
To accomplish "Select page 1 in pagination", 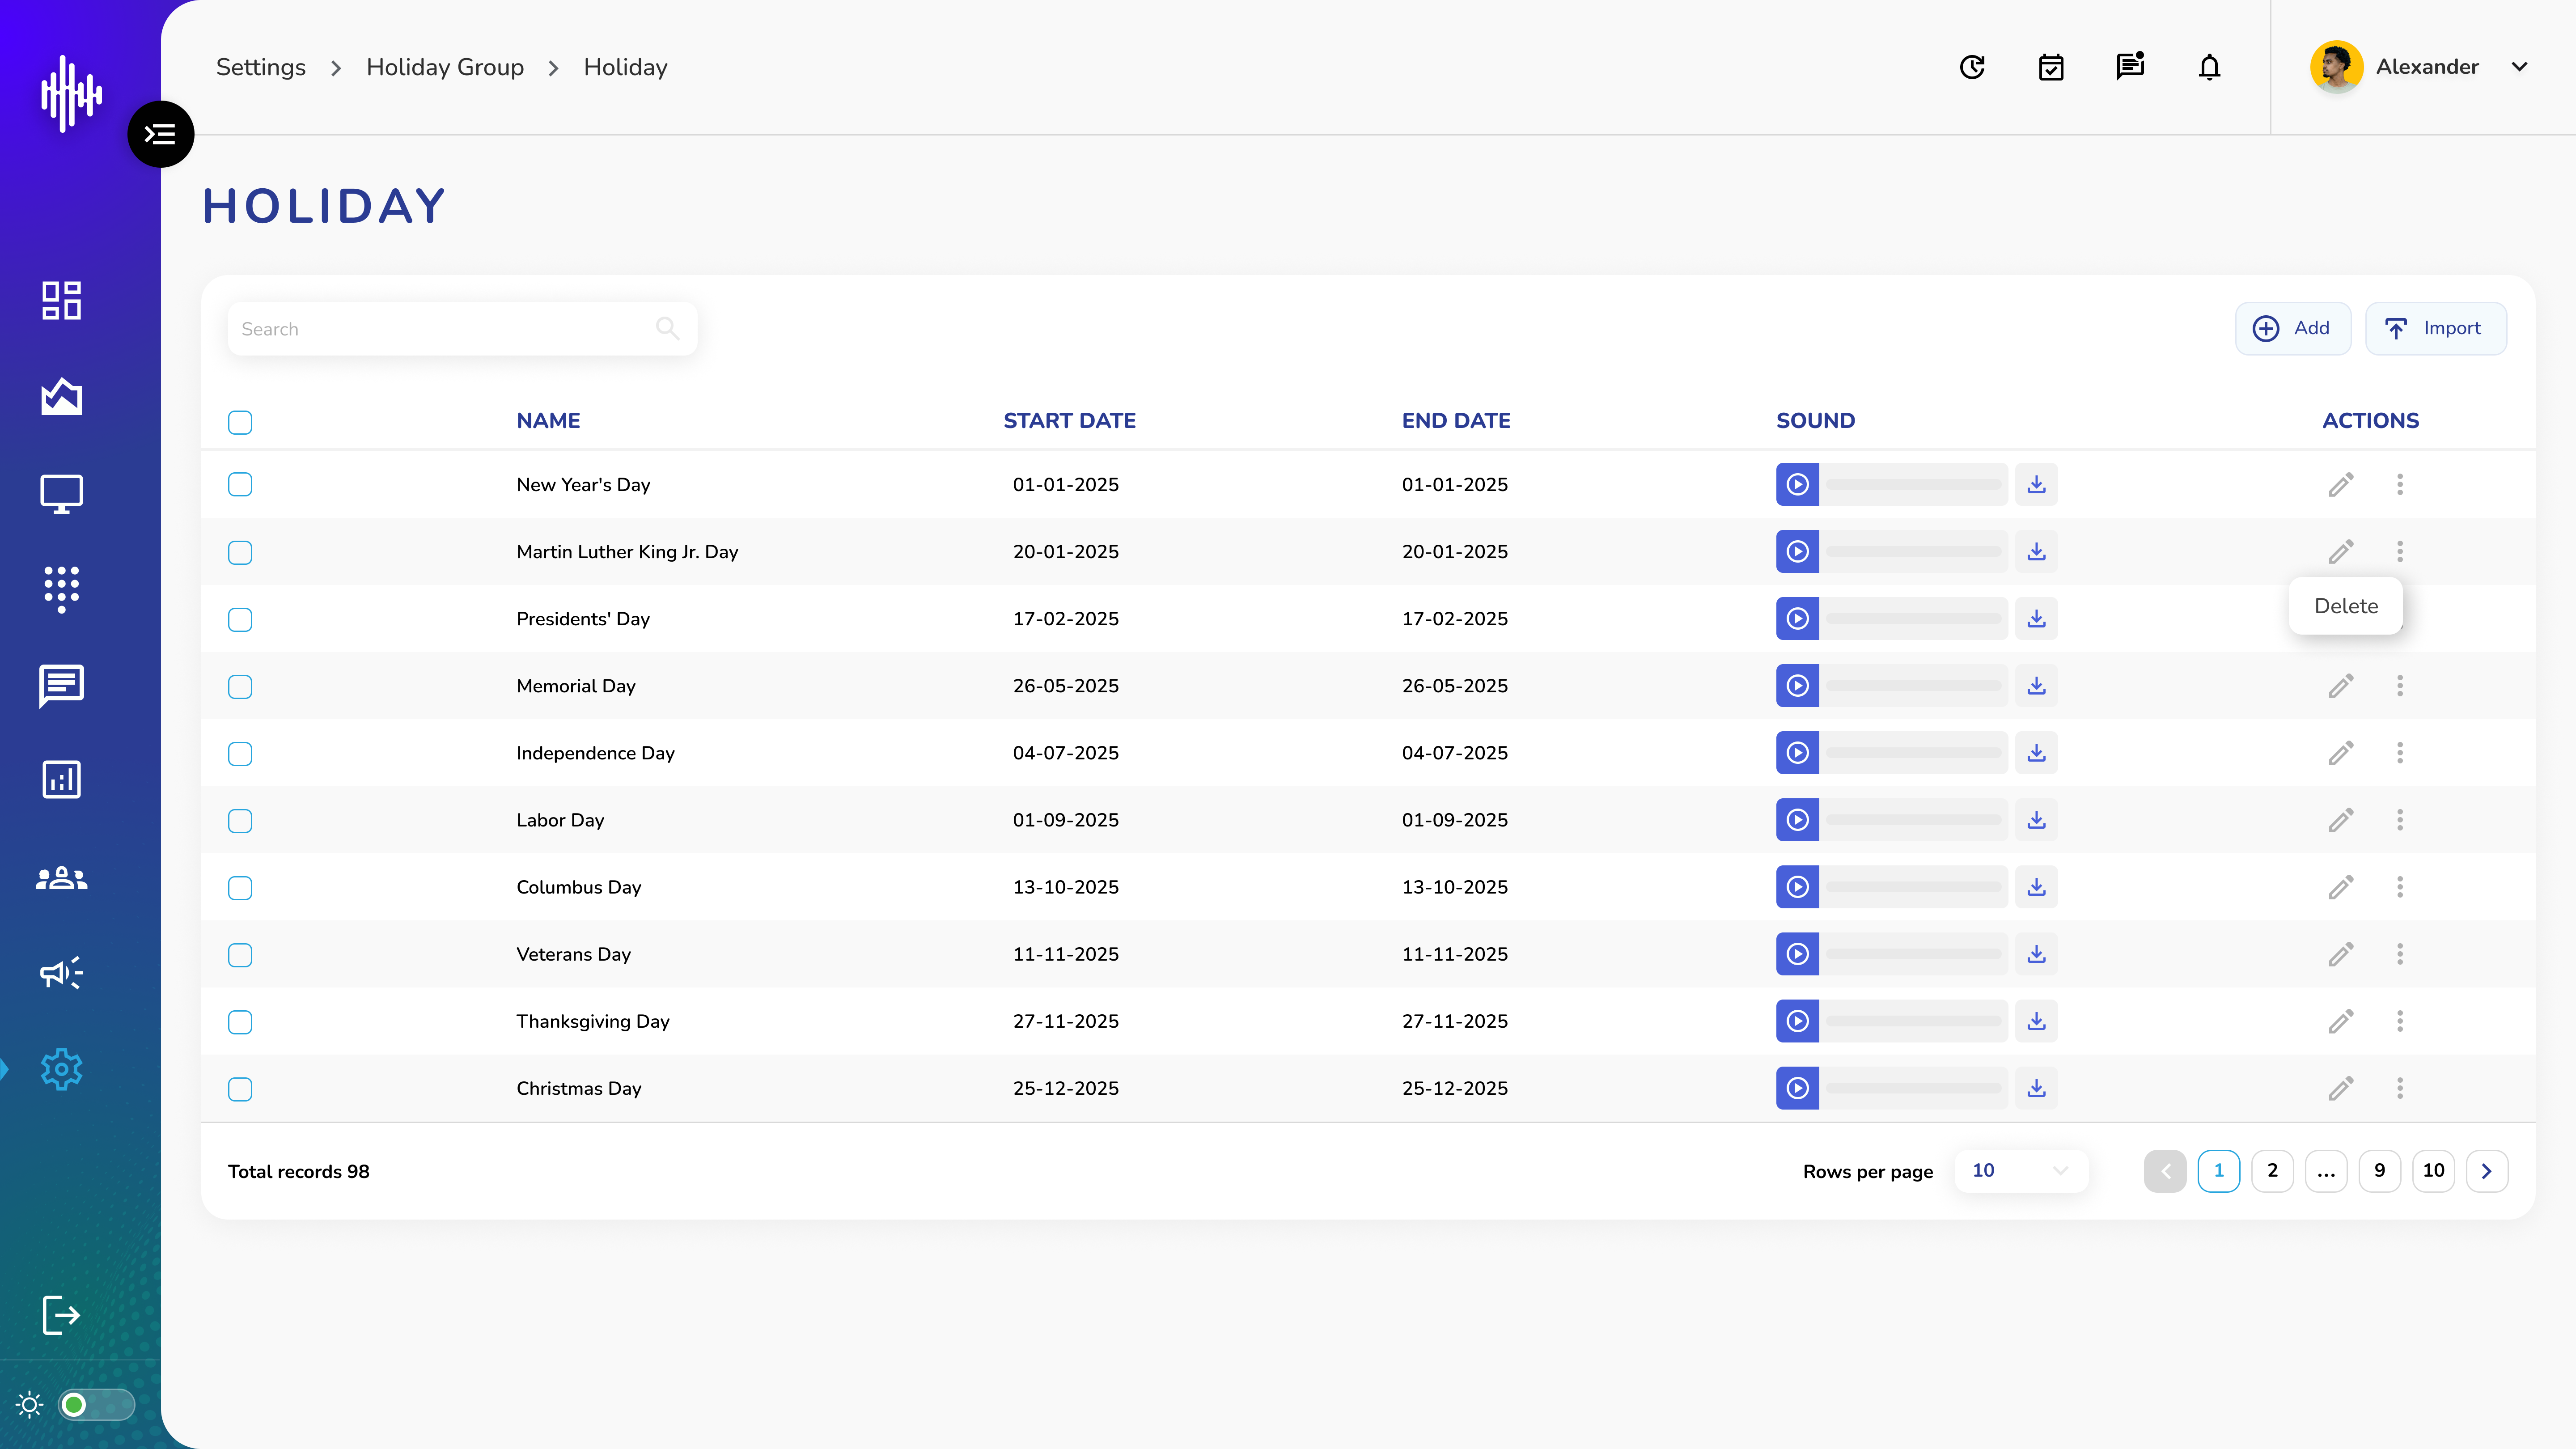I will tap(2218, 1170).
